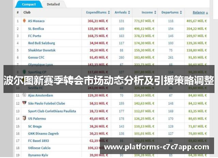Select Corinthians balance 83,35 Mill. €
Screen dimensions: 218x158
pyautogui.click(x=198, y=111)
